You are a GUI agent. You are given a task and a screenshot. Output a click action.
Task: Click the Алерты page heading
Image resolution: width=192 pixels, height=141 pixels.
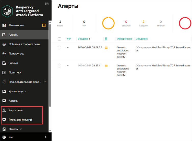tap(68, 6)
